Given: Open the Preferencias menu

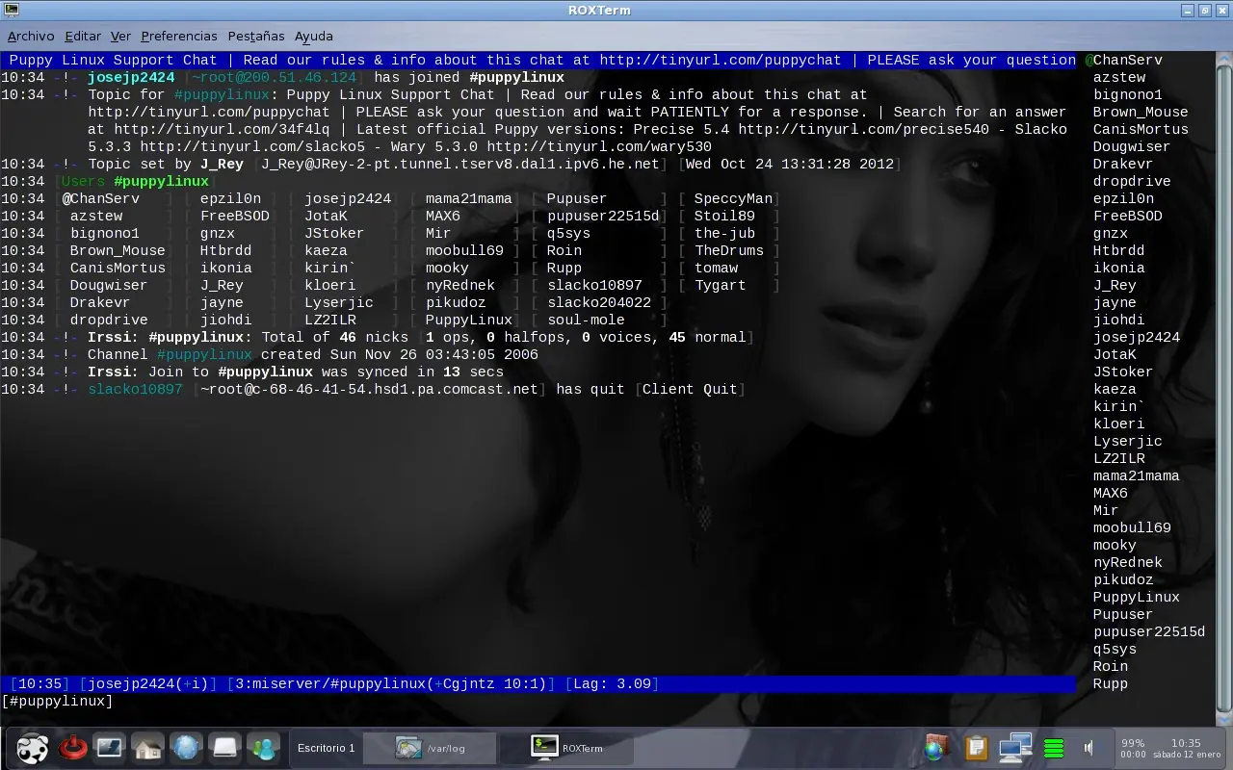Looking at the screenshot, I should (179, 36).
